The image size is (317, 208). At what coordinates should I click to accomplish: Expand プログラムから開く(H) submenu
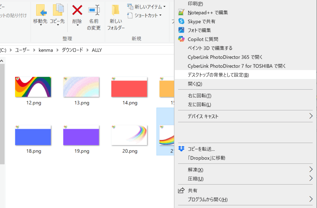[x=245, y=199]
